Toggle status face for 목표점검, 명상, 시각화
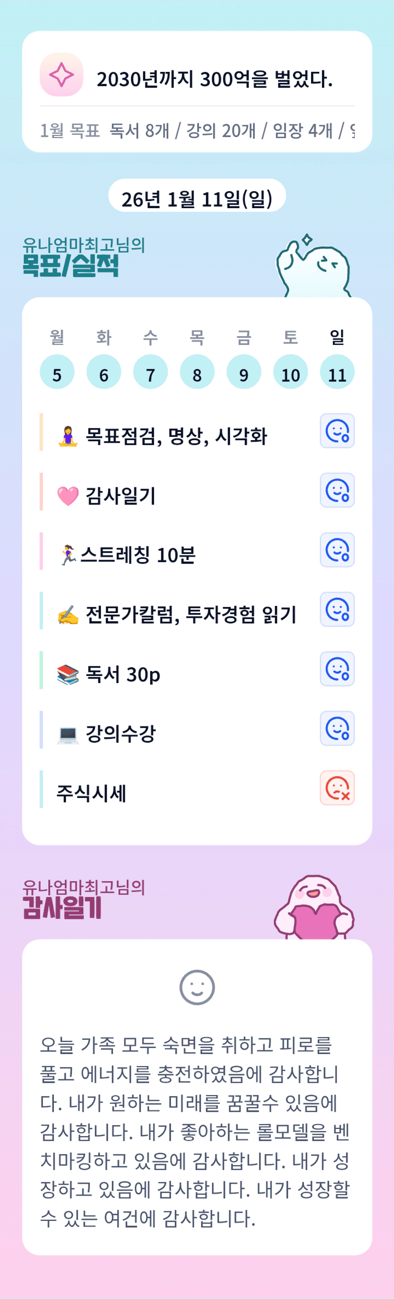Screen dimensions: 394x1299 (337, 431)
